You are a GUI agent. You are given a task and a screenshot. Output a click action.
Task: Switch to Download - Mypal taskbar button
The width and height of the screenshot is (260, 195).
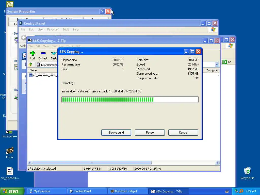click(x=128, y=191)
